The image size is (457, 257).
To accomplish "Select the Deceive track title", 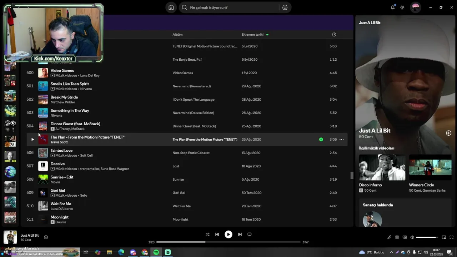I will [57, 164].
